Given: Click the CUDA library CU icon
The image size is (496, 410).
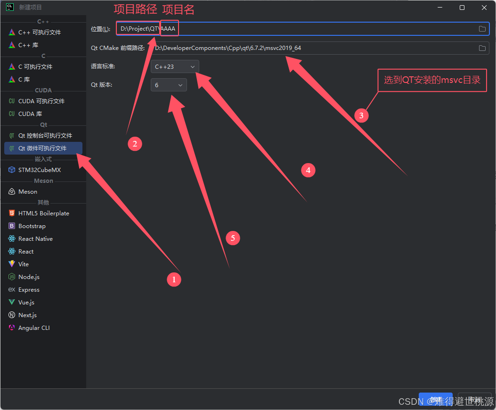Looking at the screenshot, I should pos(12,114).
